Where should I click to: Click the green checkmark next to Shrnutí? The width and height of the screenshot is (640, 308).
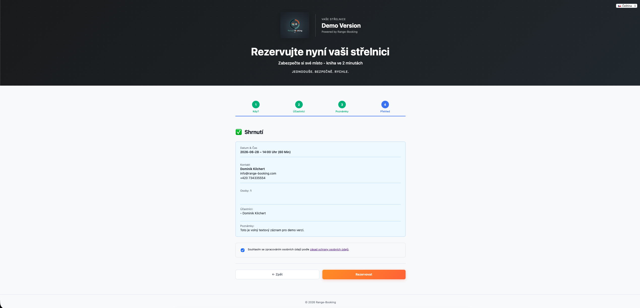(x=238, y=132)
